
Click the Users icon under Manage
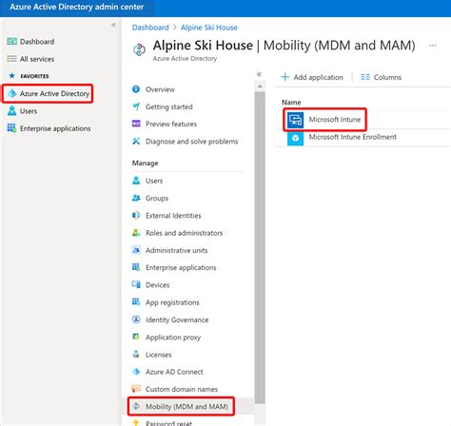click(x=136, y=181)
